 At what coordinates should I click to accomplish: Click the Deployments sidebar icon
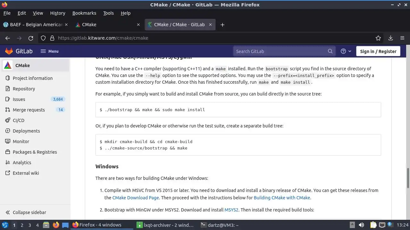pos(7,131)
